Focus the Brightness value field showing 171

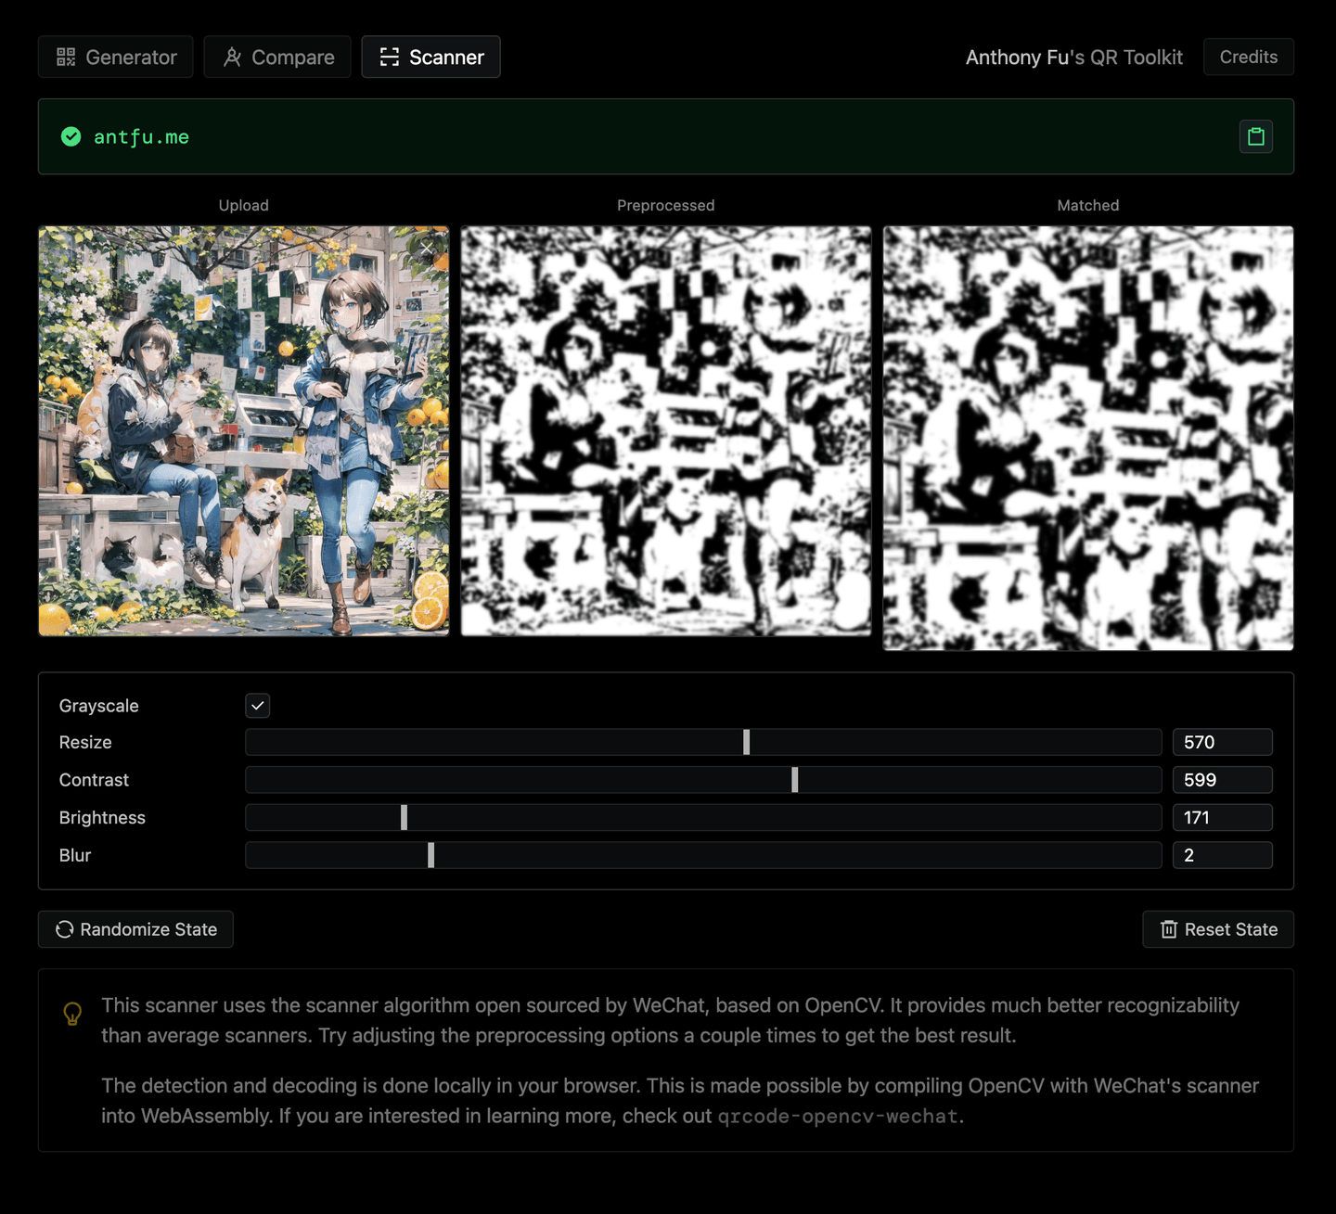pyautogui.click(x=1221, y=818)
